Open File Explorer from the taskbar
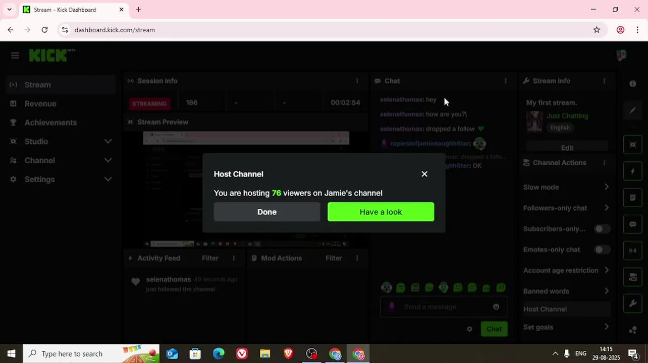 265,354
